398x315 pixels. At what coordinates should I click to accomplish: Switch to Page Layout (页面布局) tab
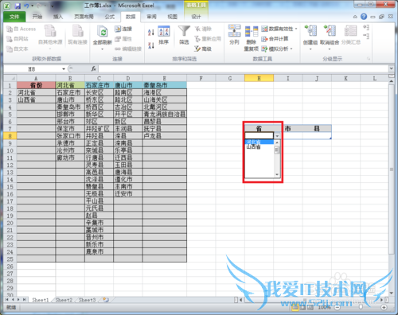(84, 17)
